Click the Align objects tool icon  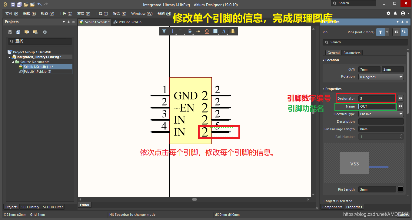click(190, 31)
